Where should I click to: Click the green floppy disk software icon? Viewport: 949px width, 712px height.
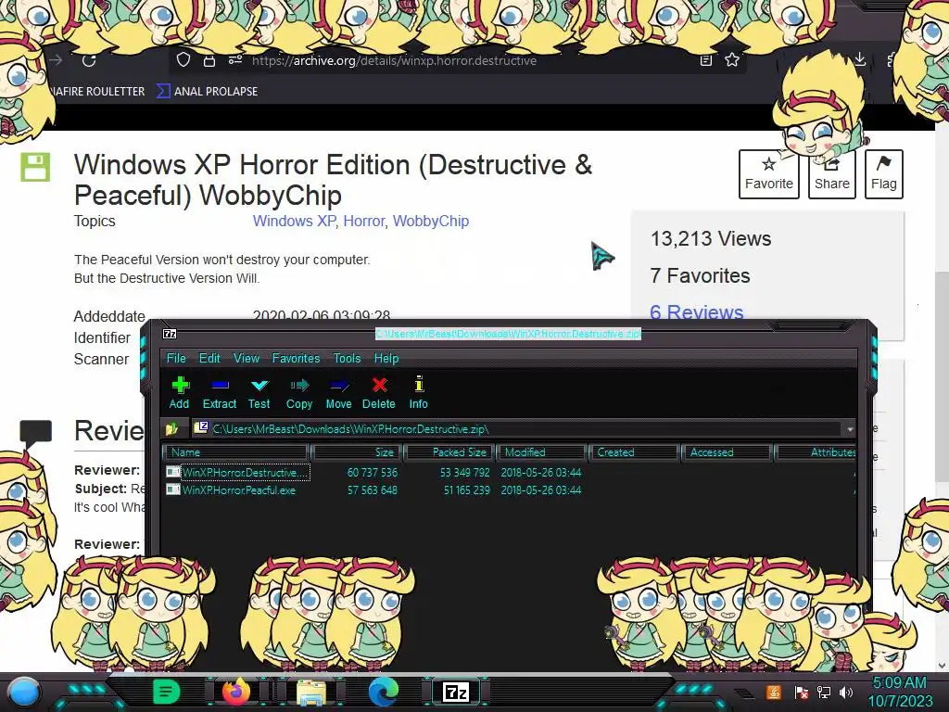(35, 167)
